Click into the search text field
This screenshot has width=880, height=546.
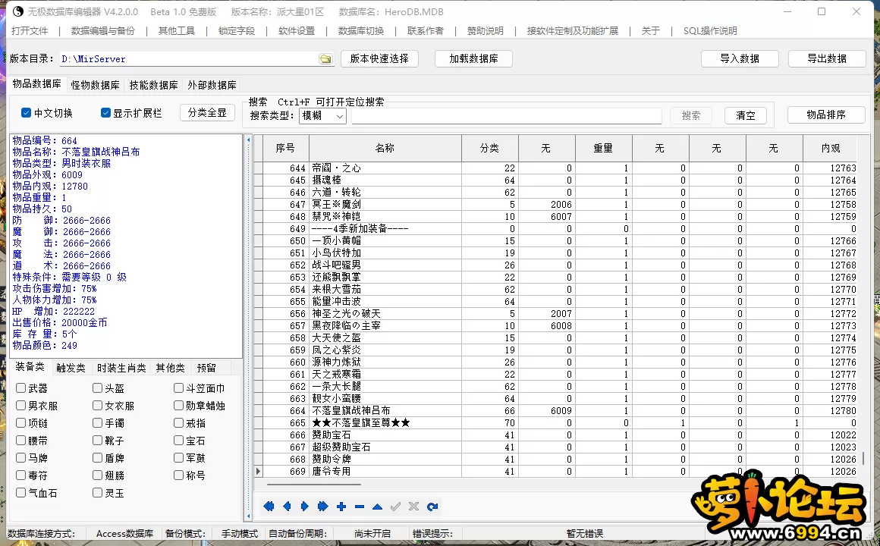[x=507, y=115]
